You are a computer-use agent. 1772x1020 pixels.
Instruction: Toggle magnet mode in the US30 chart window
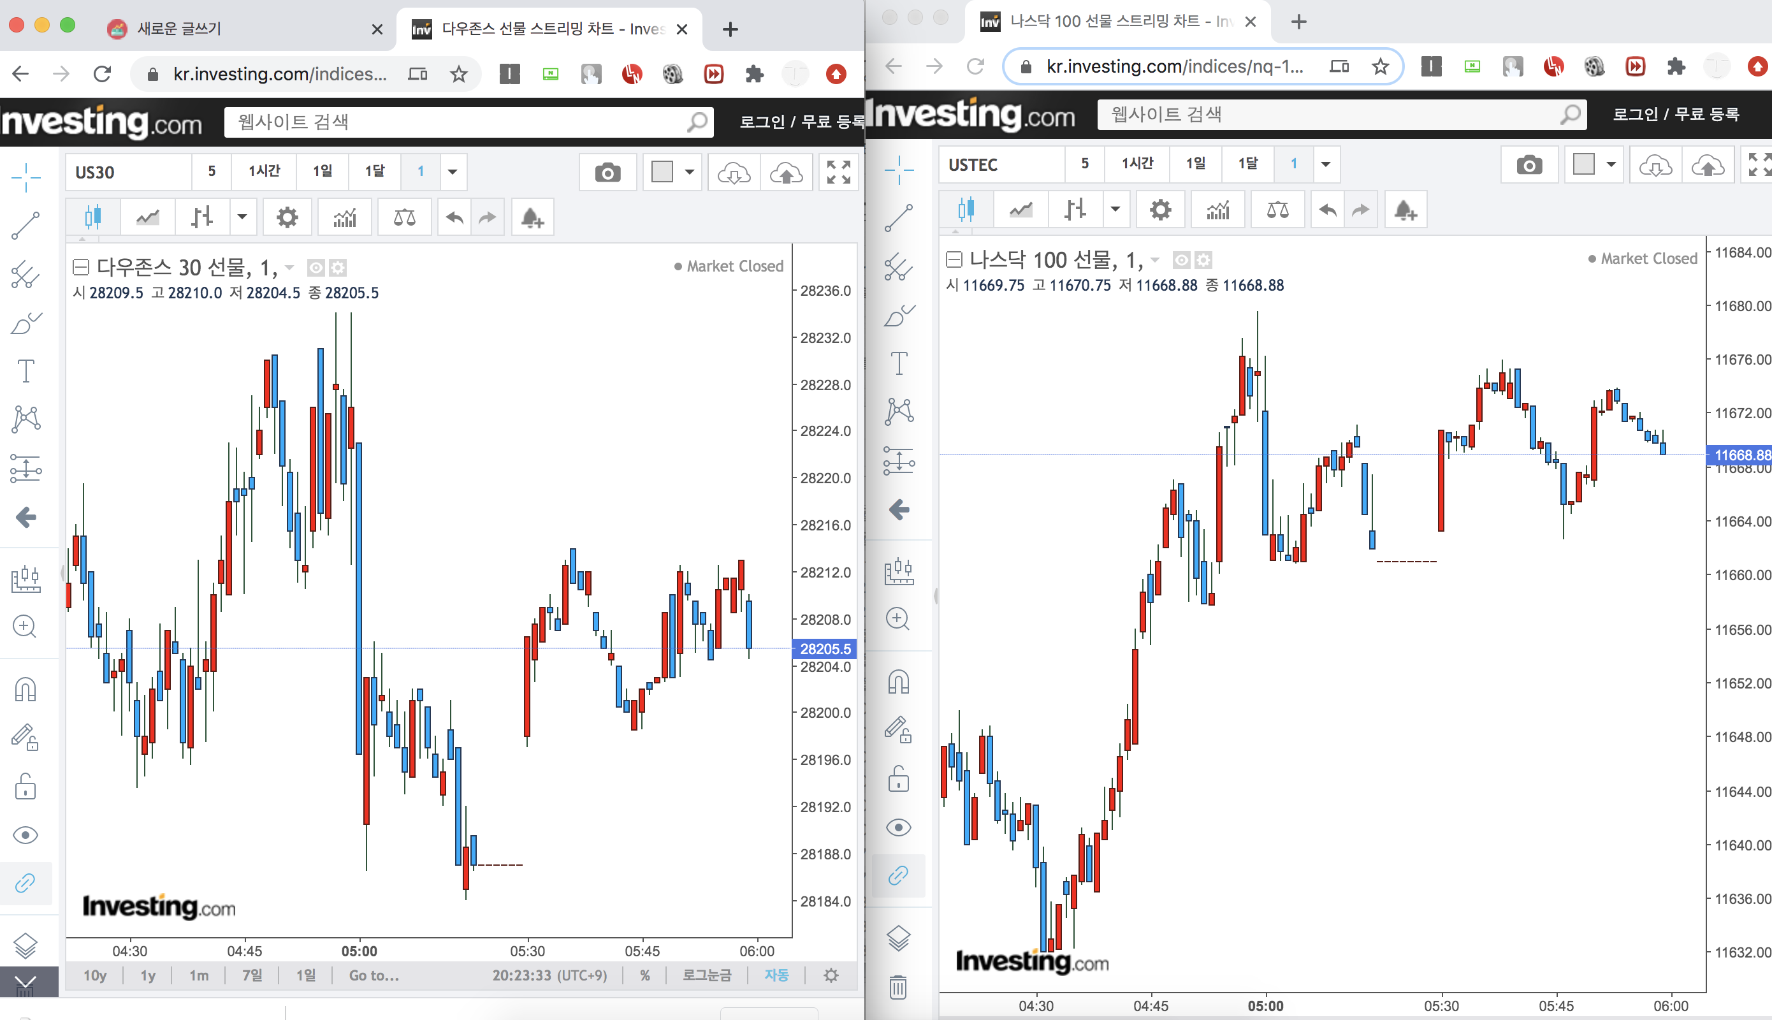tap(26, 689)
